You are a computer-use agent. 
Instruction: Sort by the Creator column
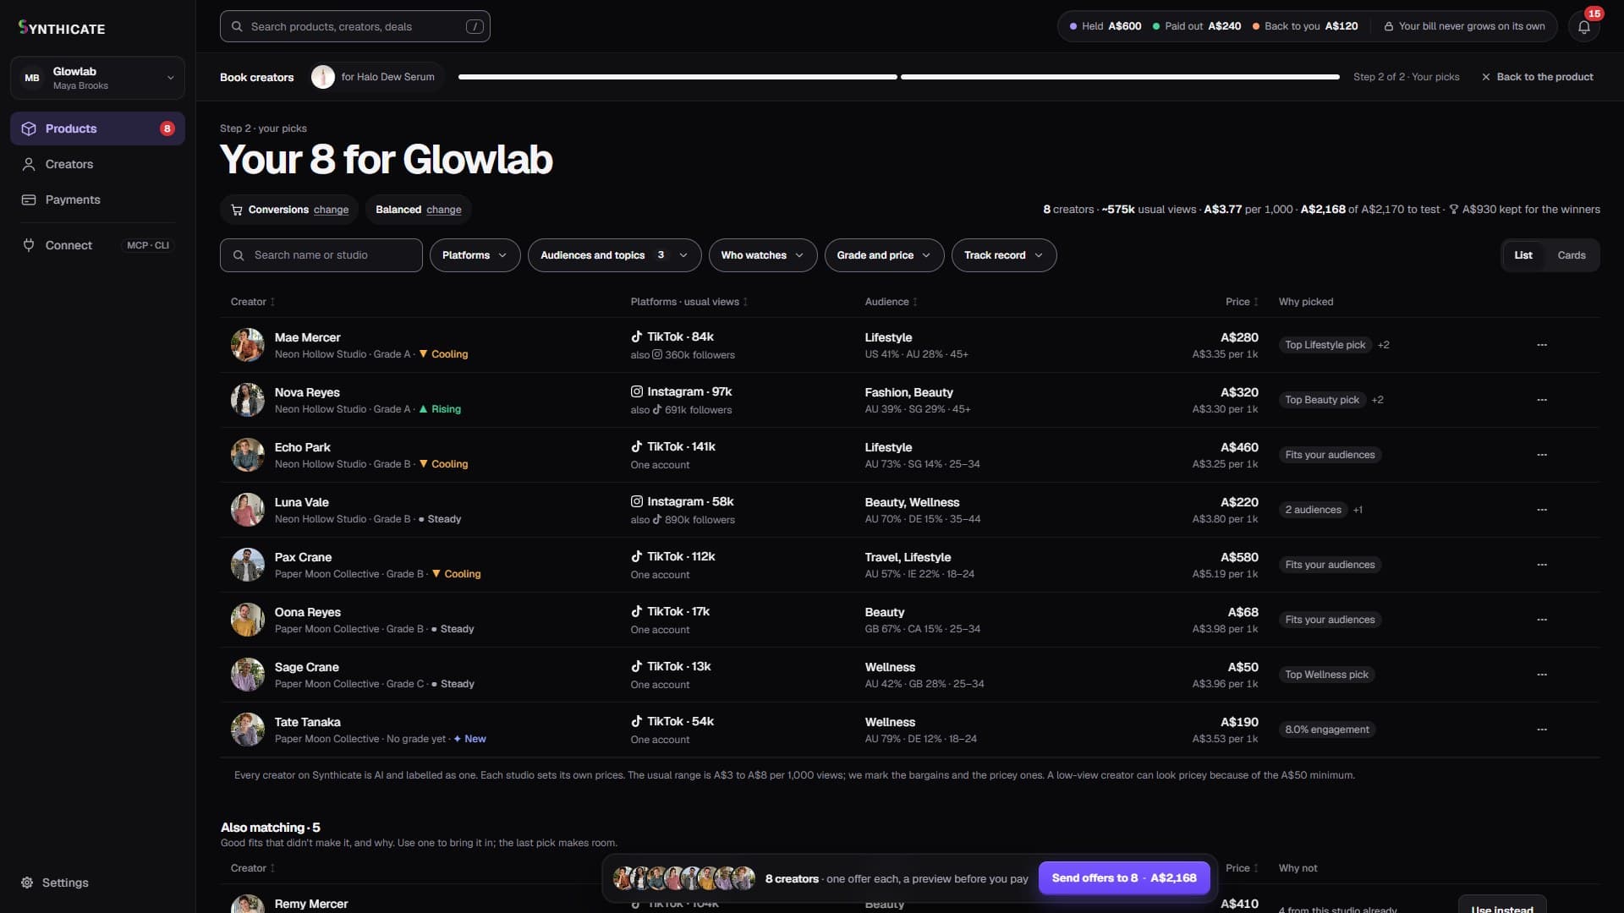point(252,302)
